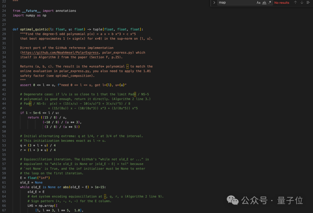
Task: Click the function name optimal_quintic
Action: click(x=34, y=29)
